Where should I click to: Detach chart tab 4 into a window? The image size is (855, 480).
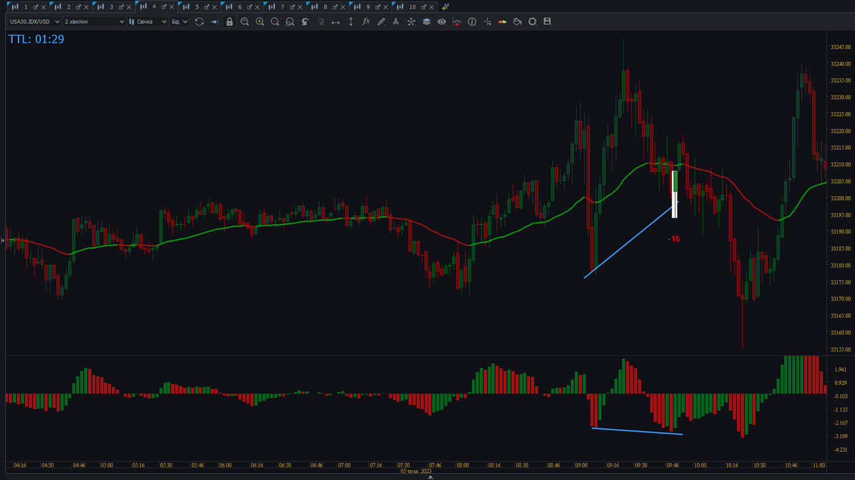tap(163, 7)
